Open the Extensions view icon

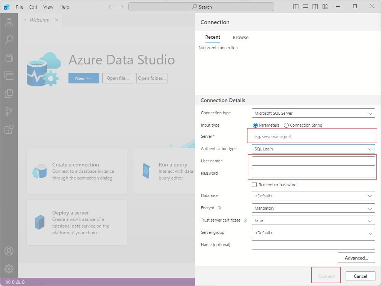click(x=9, y=129)
